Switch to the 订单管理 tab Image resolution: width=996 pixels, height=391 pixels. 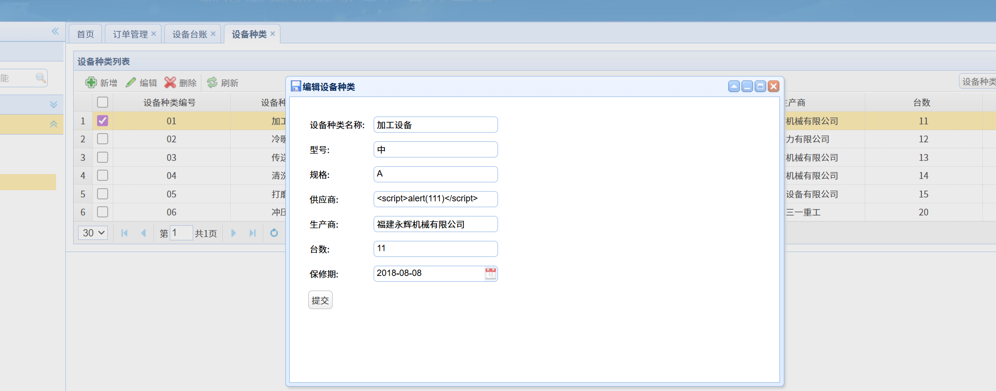pyautogui.click(x=130, y=34)
